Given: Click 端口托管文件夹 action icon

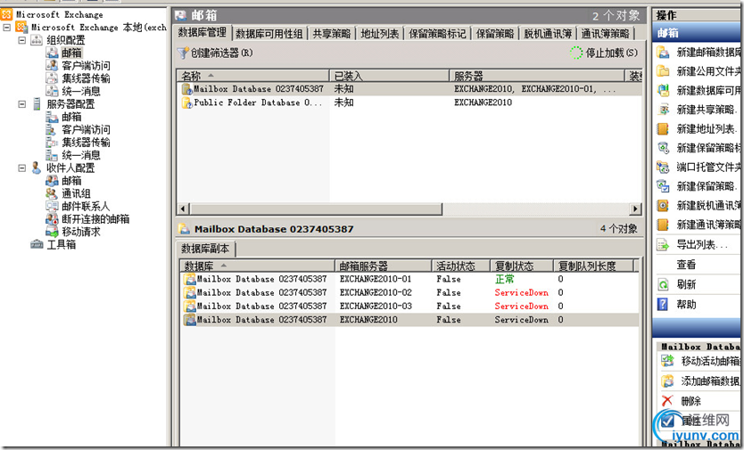Looking at the screenshot, I should [663, 167].
